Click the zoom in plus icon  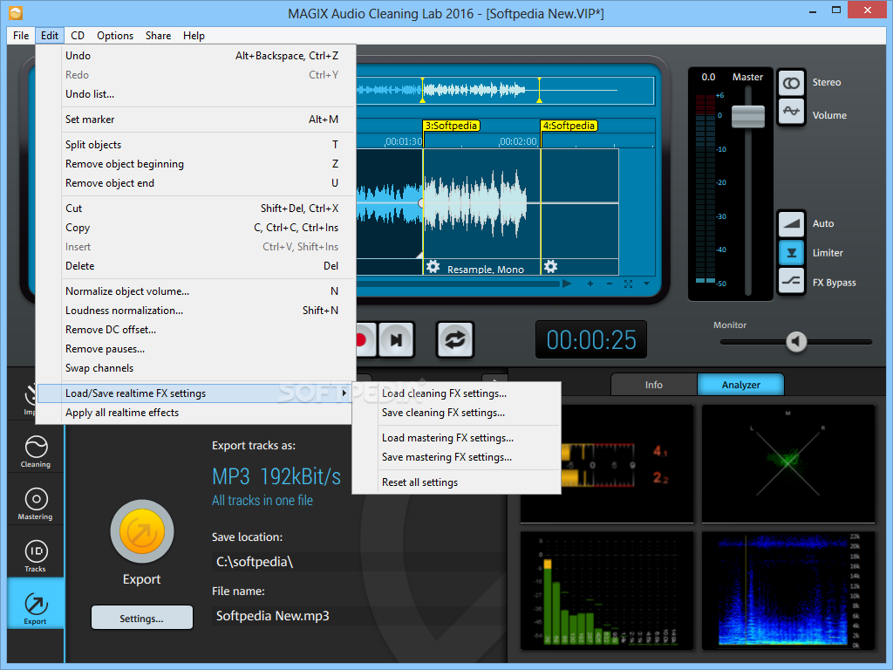tap(590, 284)
